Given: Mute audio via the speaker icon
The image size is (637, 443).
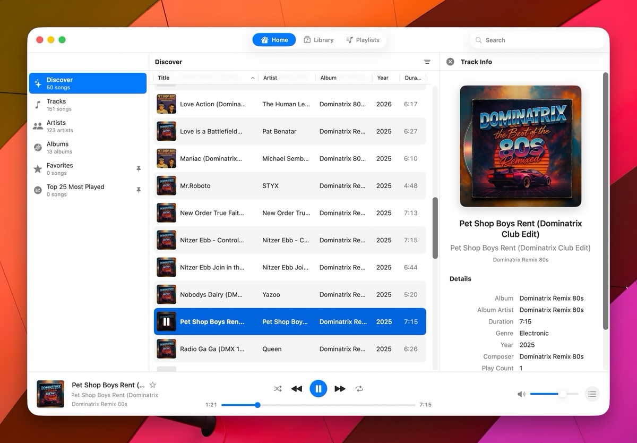Looking at the screenshot, I should click(x=521, y=394).
